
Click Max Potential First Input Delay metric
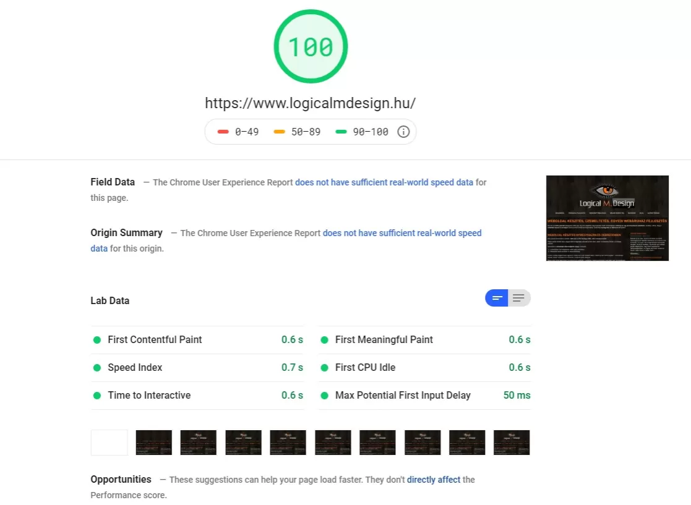(424, 396)
